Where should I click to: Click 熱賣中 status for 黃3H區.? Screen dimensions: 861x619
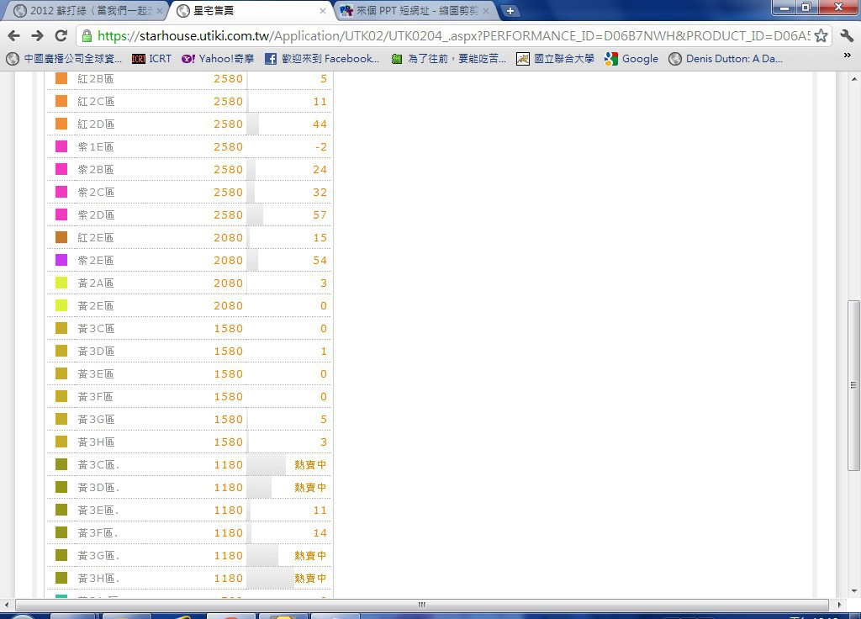(310, 579)
